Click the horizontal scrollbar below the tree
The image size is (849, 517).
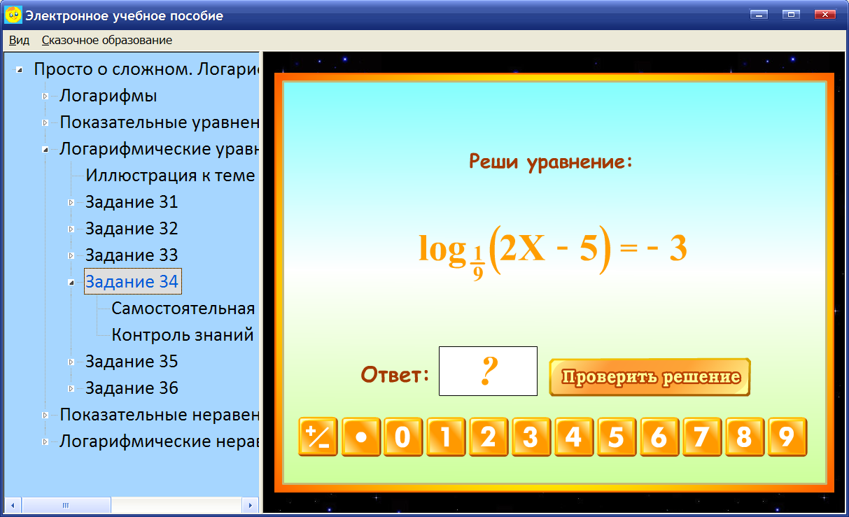pos(64,504)
